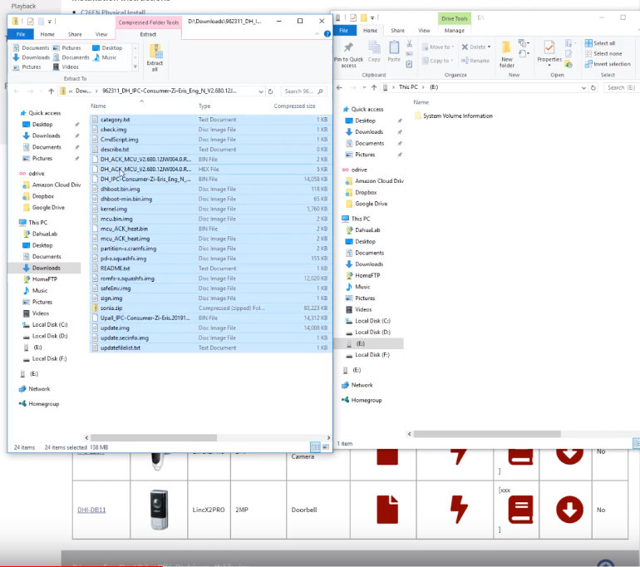Click download arrow icon in DHI-DB11 row
640x567 pixels.
click(569, 509)
